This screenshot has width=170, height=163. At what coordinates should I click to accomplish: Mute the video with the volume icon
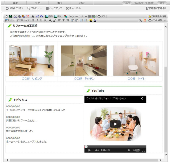click(x=97, y=150)
